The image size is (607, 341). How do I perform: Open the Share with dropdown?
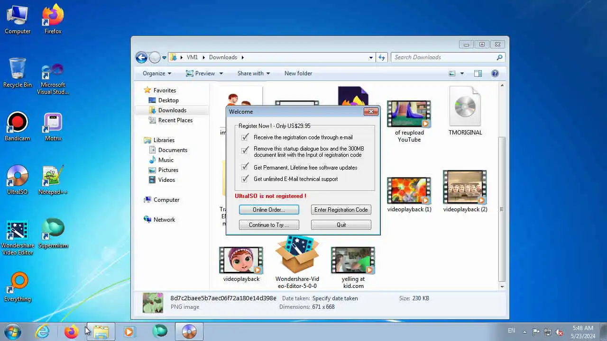pyautogui.click(x=253, y=73)
